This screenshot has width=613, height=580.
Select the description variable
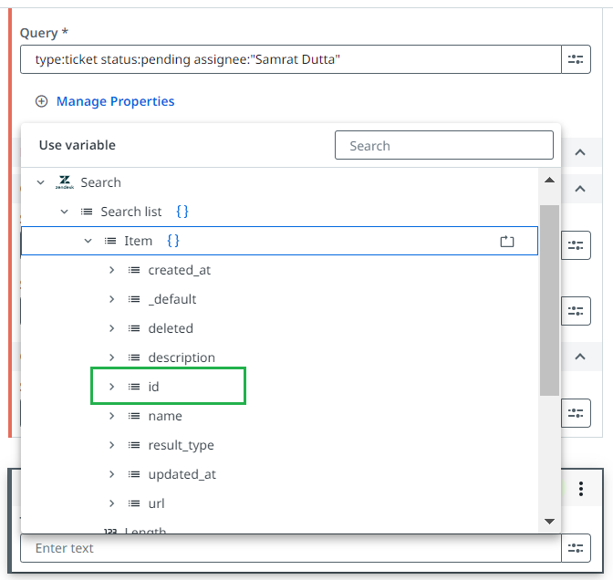coord(182,357)
